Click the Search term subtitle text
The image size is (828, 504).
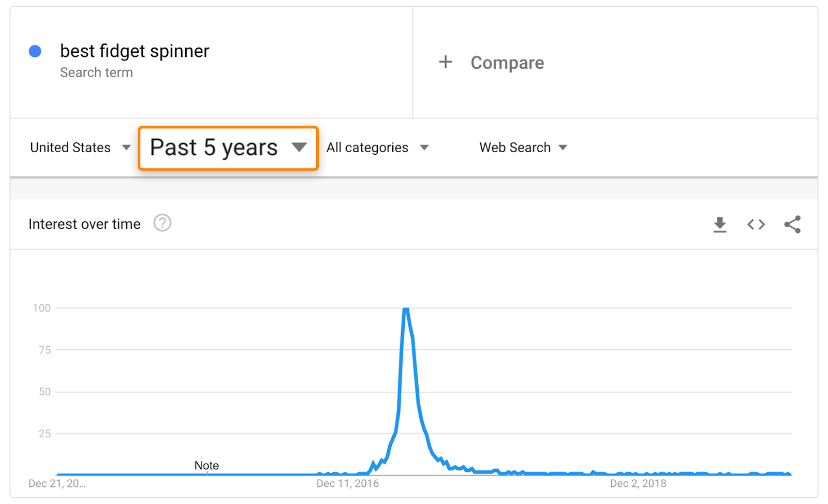[96, 73]
